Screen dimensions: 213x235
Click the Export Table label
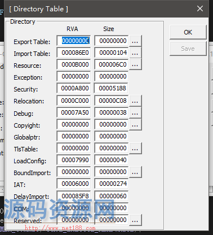[x=32, y=42]
